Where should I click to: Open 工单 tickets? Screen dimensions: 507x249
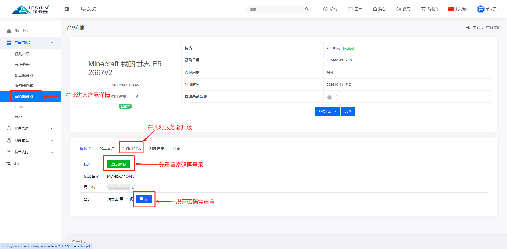(355, 9)
